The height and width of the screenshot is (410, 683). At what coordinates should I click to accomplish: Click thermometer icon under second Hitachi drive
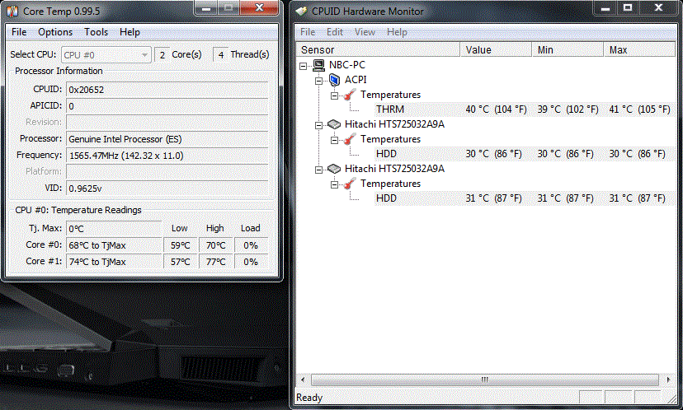[350, 184]
